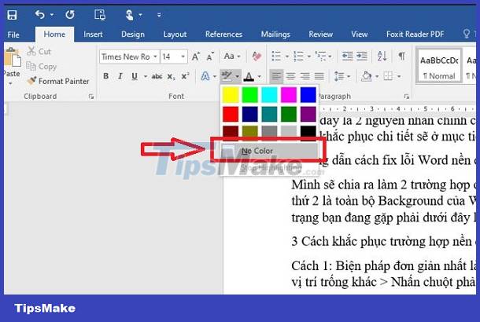480x322 pixels.
Task: Click the Print Preview icon in quick access
Action: click(100, 15)
